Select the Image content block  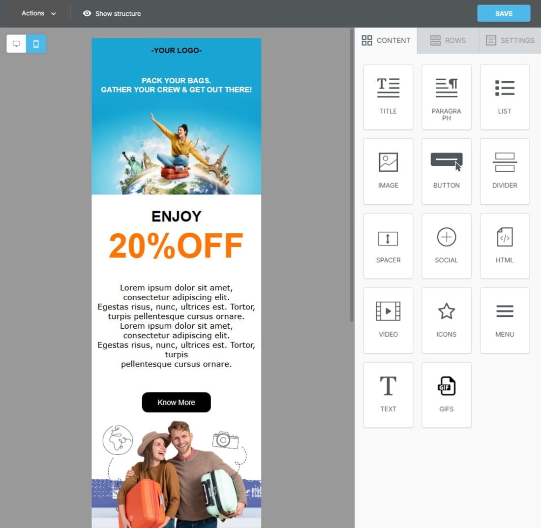(388, 171)
